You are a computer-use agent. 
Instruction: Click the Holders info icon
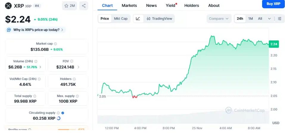pos(74,79)
